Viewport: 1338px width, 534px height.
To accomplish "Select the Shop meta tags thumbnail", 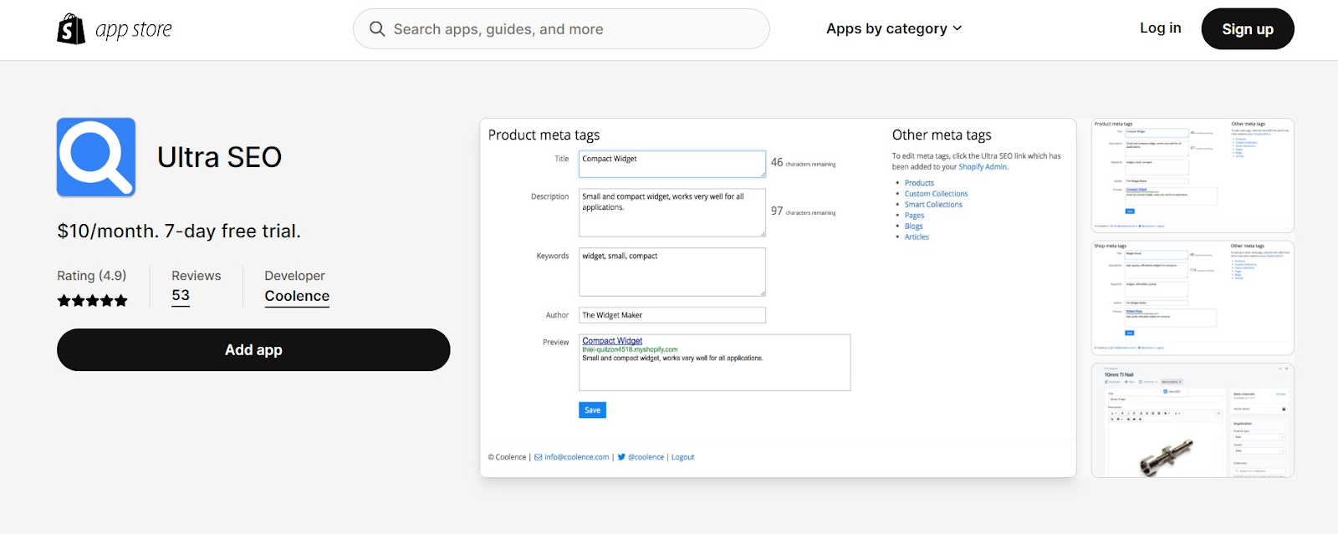I will tap(1192, 298).
